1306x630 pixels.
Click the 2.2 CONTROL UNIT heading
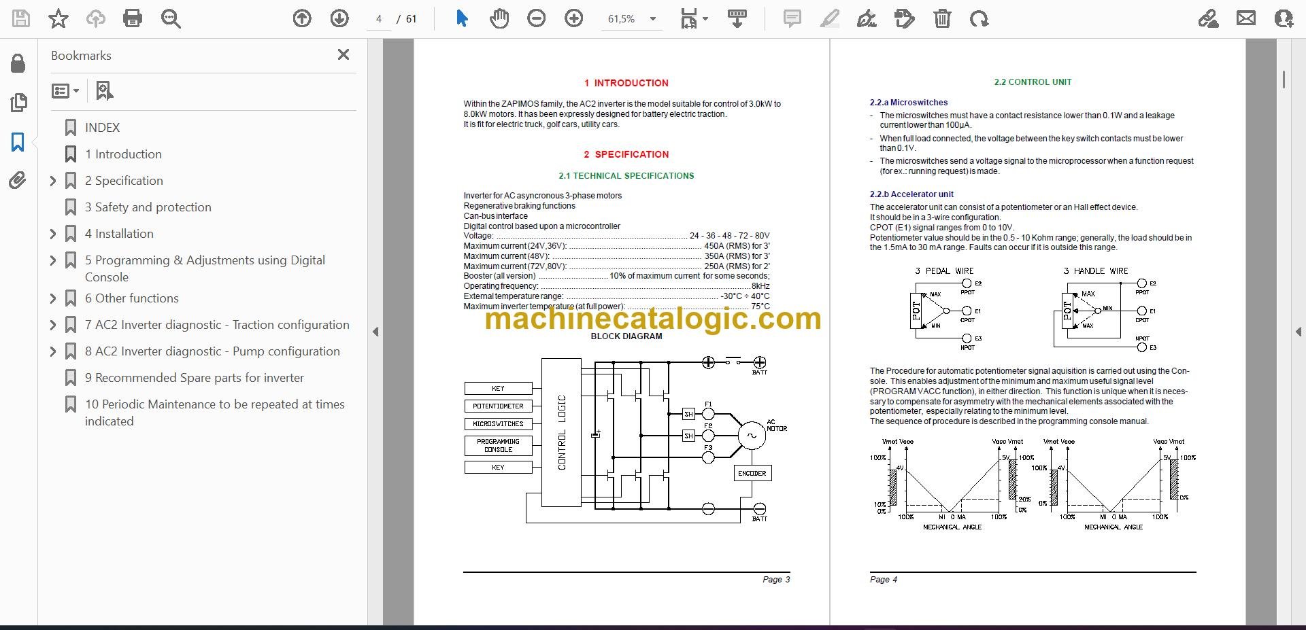(x=1033, y=82)
